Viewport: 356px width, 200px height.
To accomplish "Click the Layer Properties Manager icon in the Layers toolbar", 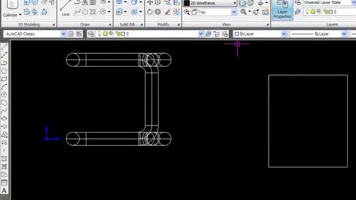I will pyautogui.click(x=91, y=34).
